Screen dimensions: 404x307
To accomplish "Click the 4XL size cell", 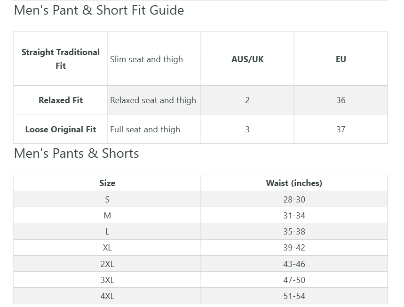I will [x=107, y=296].
